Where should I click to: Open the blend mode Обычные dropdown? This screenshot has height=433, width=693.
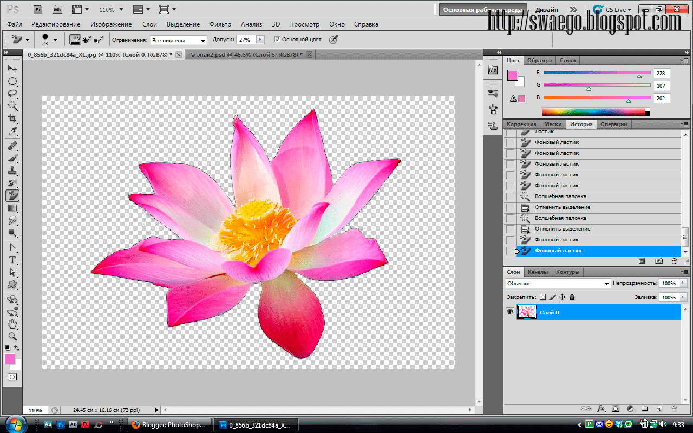click(558, 283)
